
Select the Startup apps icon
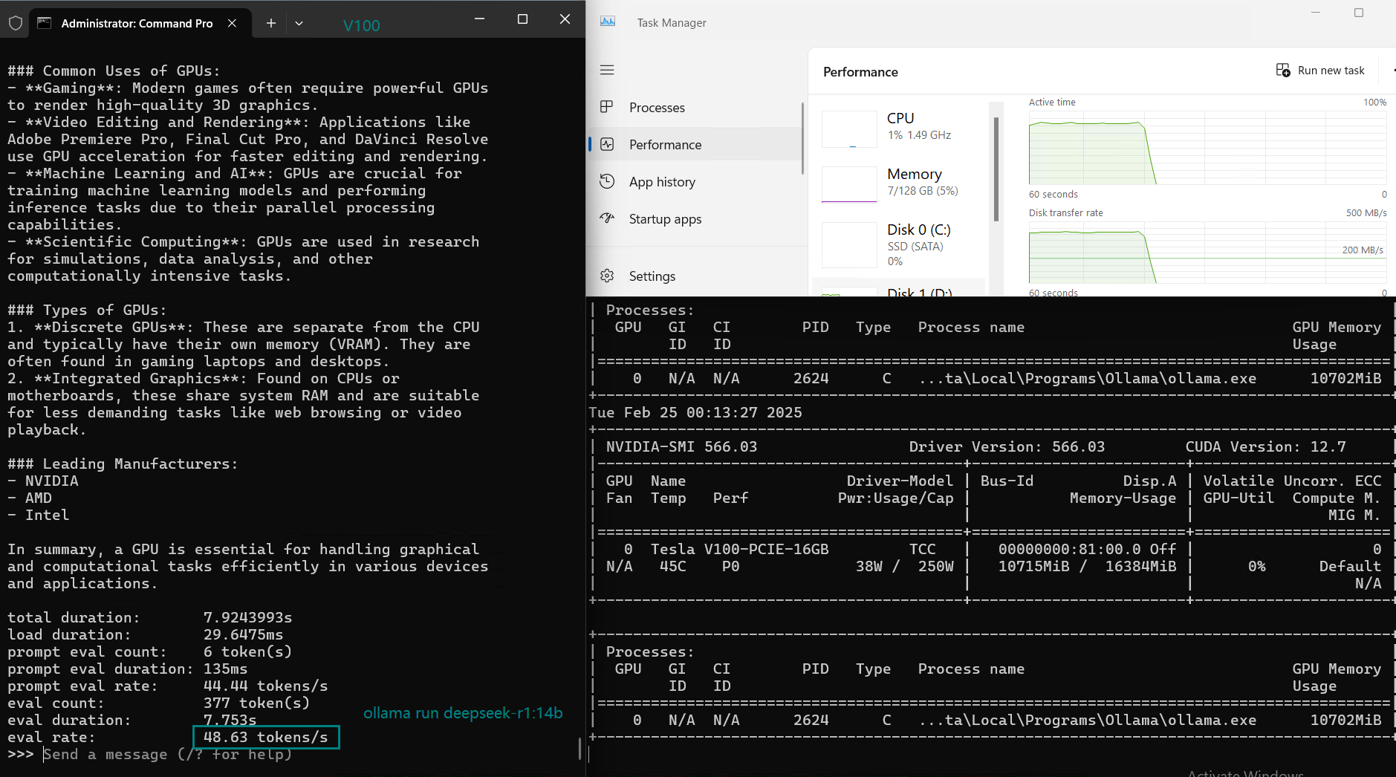[607, 218]
